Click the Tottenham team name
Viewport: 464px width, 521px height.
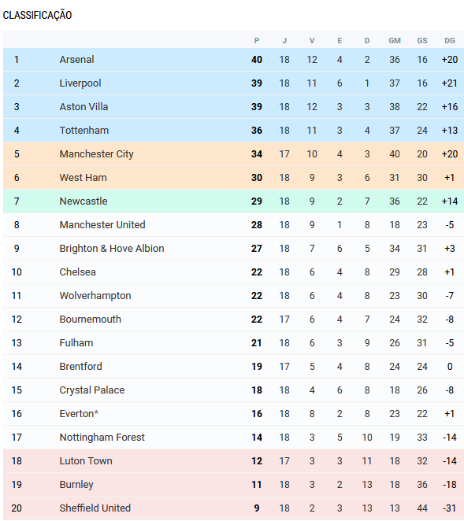point(84,131)
